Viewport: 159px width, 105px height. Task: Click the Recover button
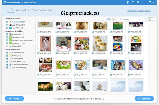point(144,99)
